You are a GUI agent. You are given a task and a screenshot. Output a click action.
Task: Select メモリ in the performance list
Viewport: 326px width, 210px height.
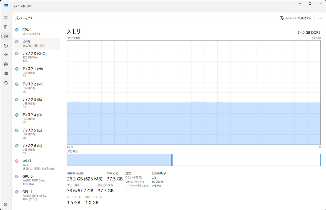tap(36, 43)
